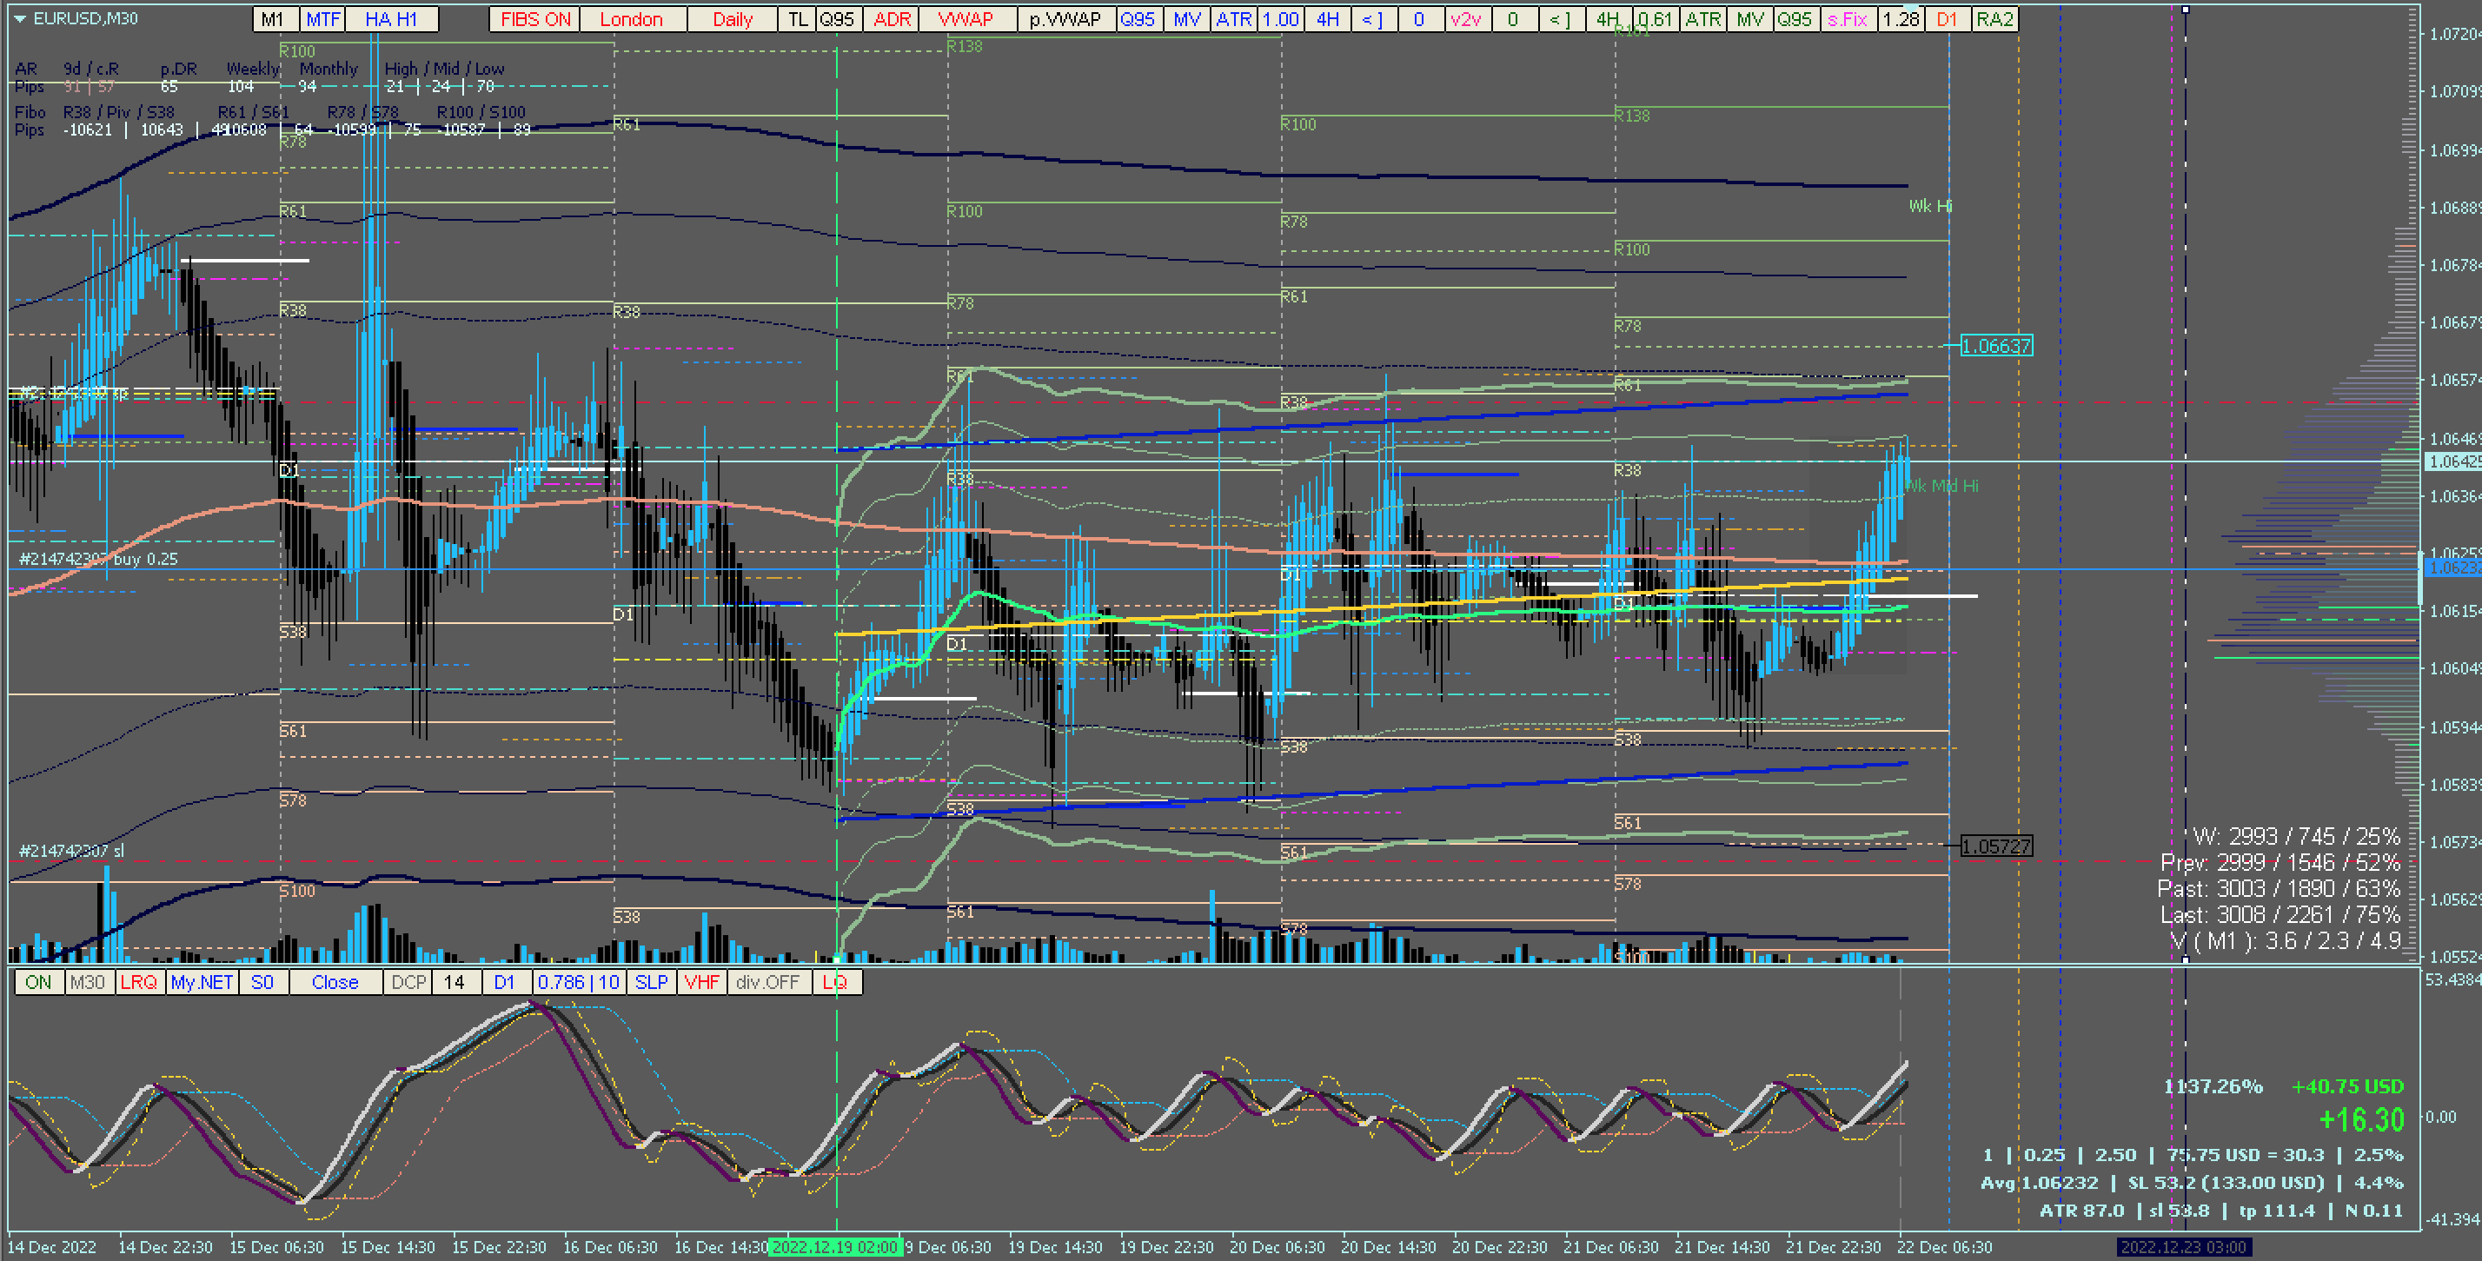The height and width of the screenshot is (1261, 2482).
Task: Click the red ADR button
Action: click(893, 19)
